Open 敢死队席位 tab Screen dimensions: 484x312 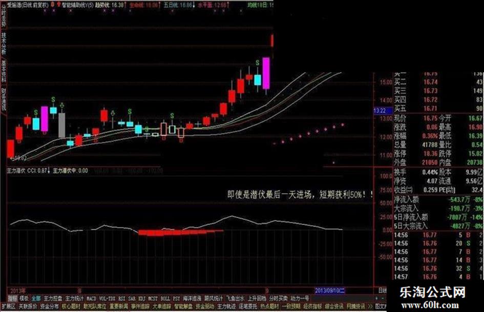[x=95, y=306]
